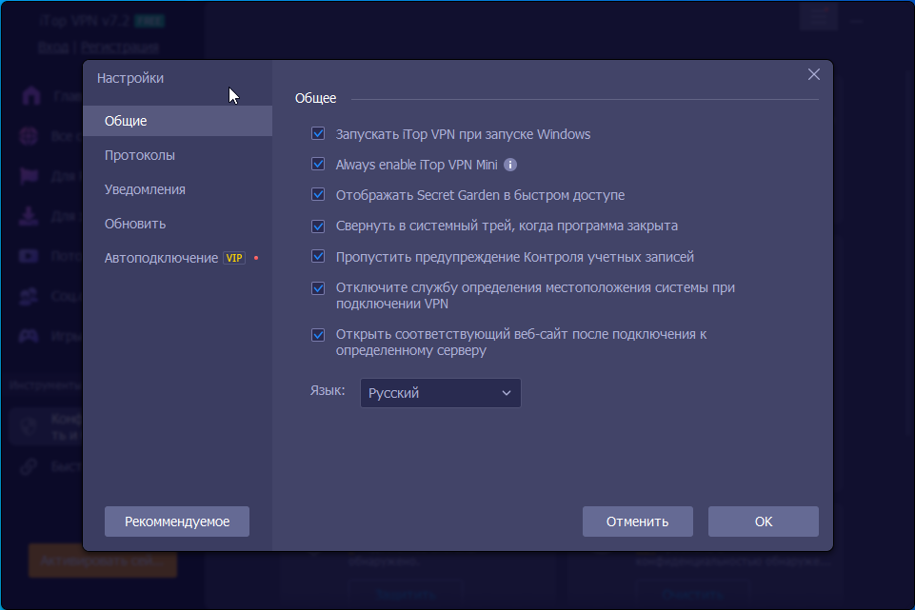Screen dimensions: 915x610
Task: Open the Язык language dropdown
Action: (x=440, y=393)
